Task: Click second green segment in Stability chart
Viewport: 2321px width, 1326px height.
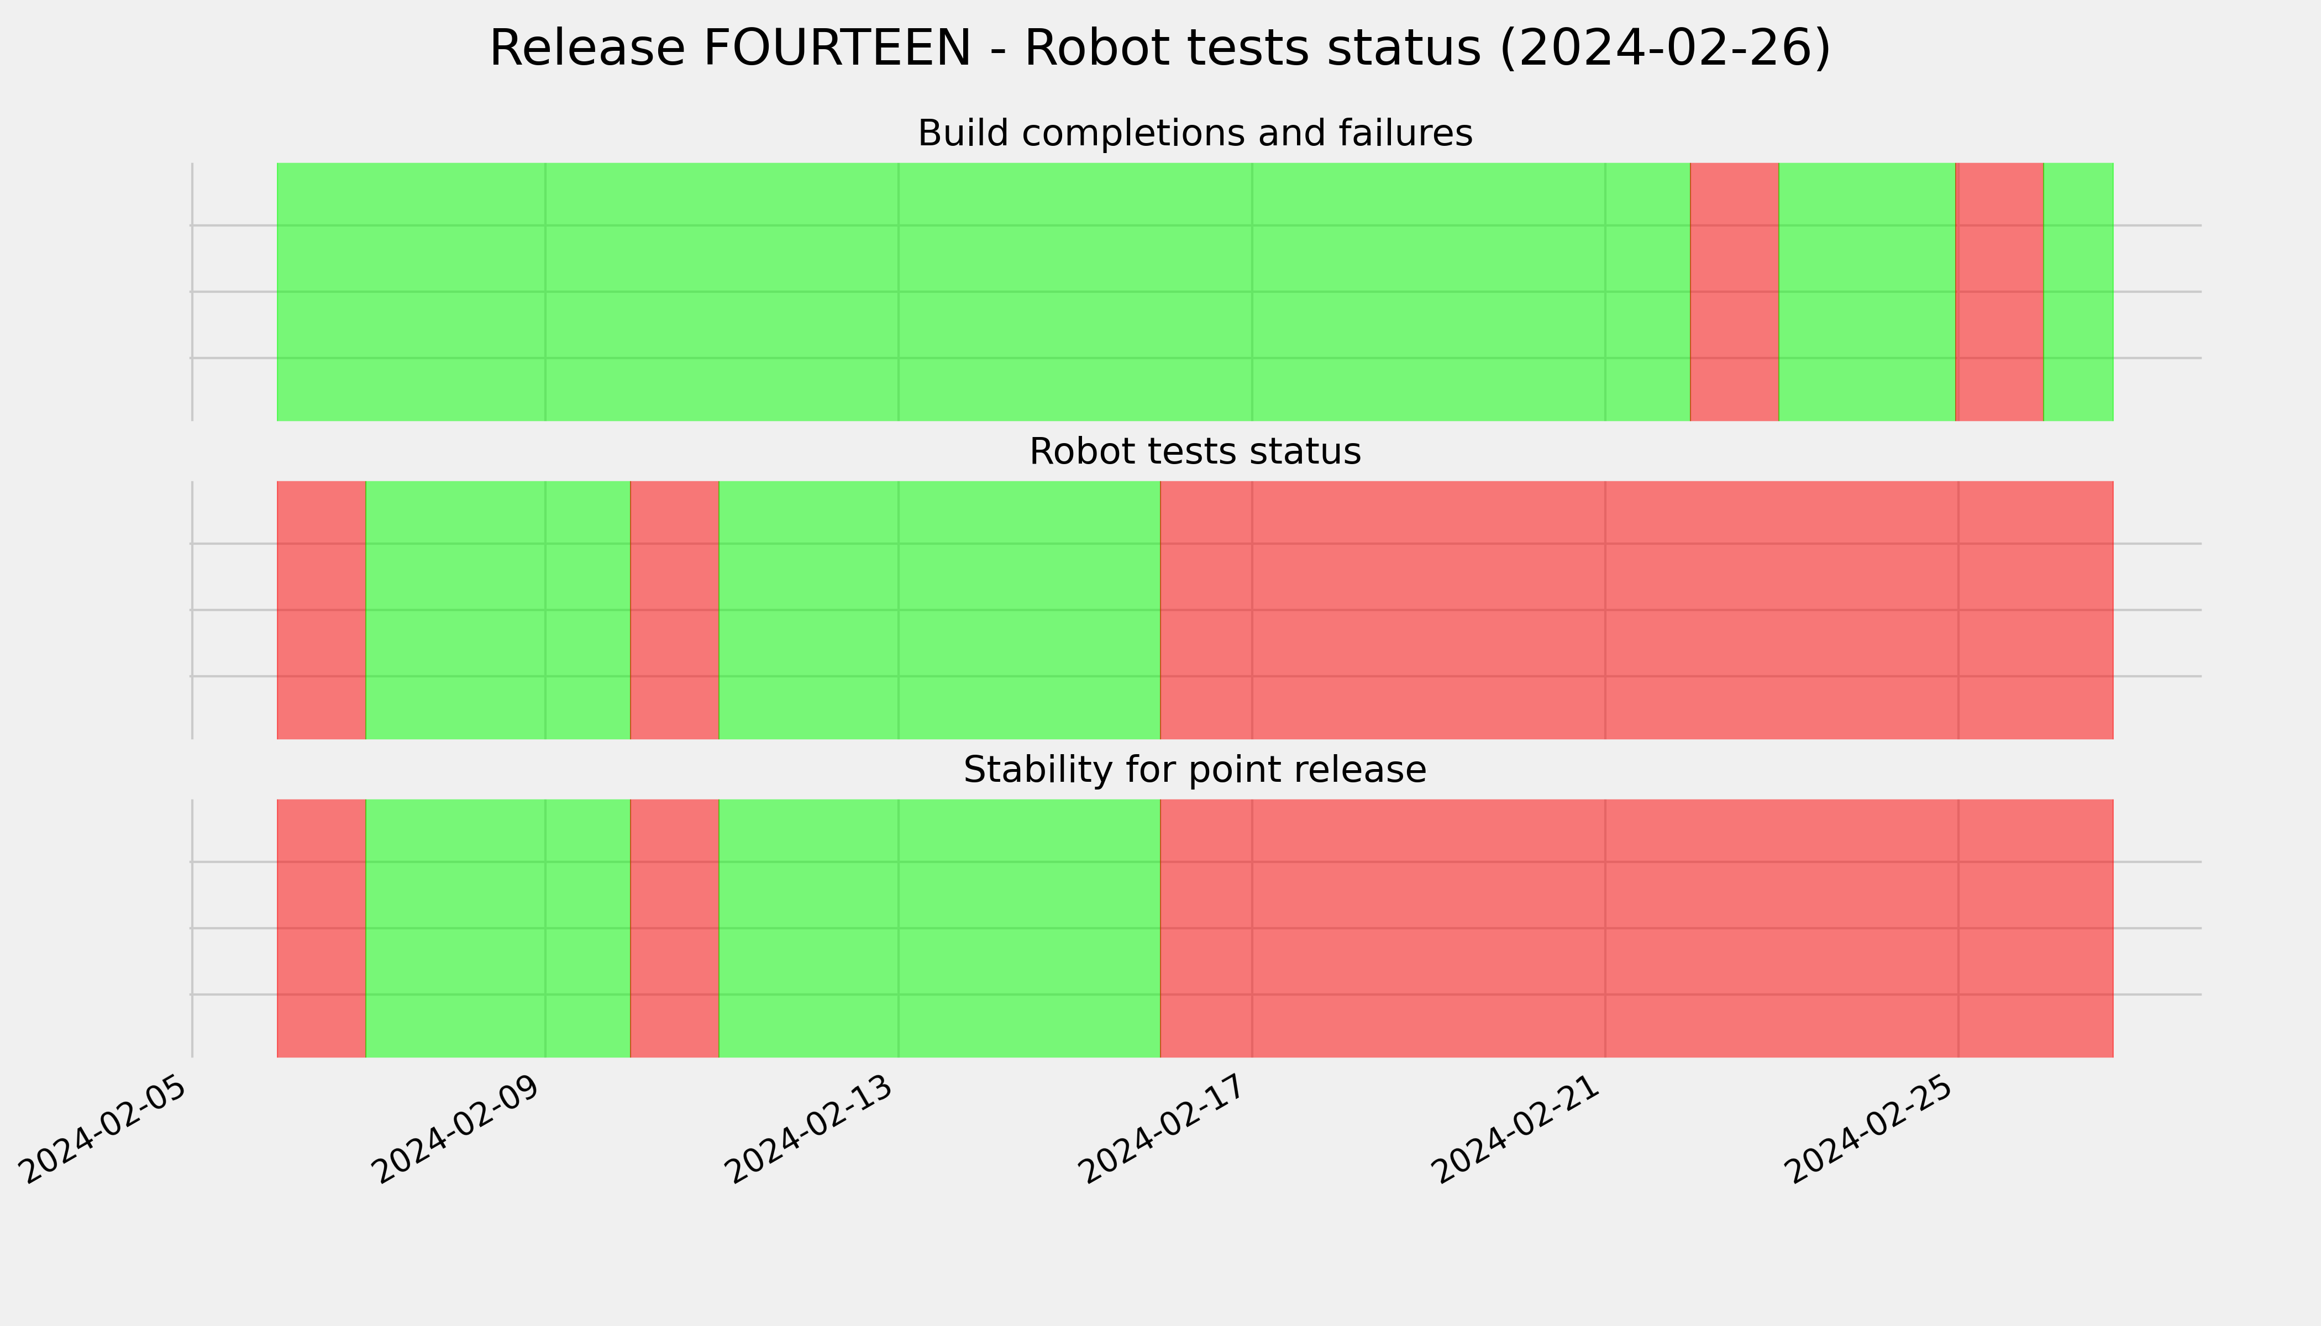Action: [x=940, y=928]
